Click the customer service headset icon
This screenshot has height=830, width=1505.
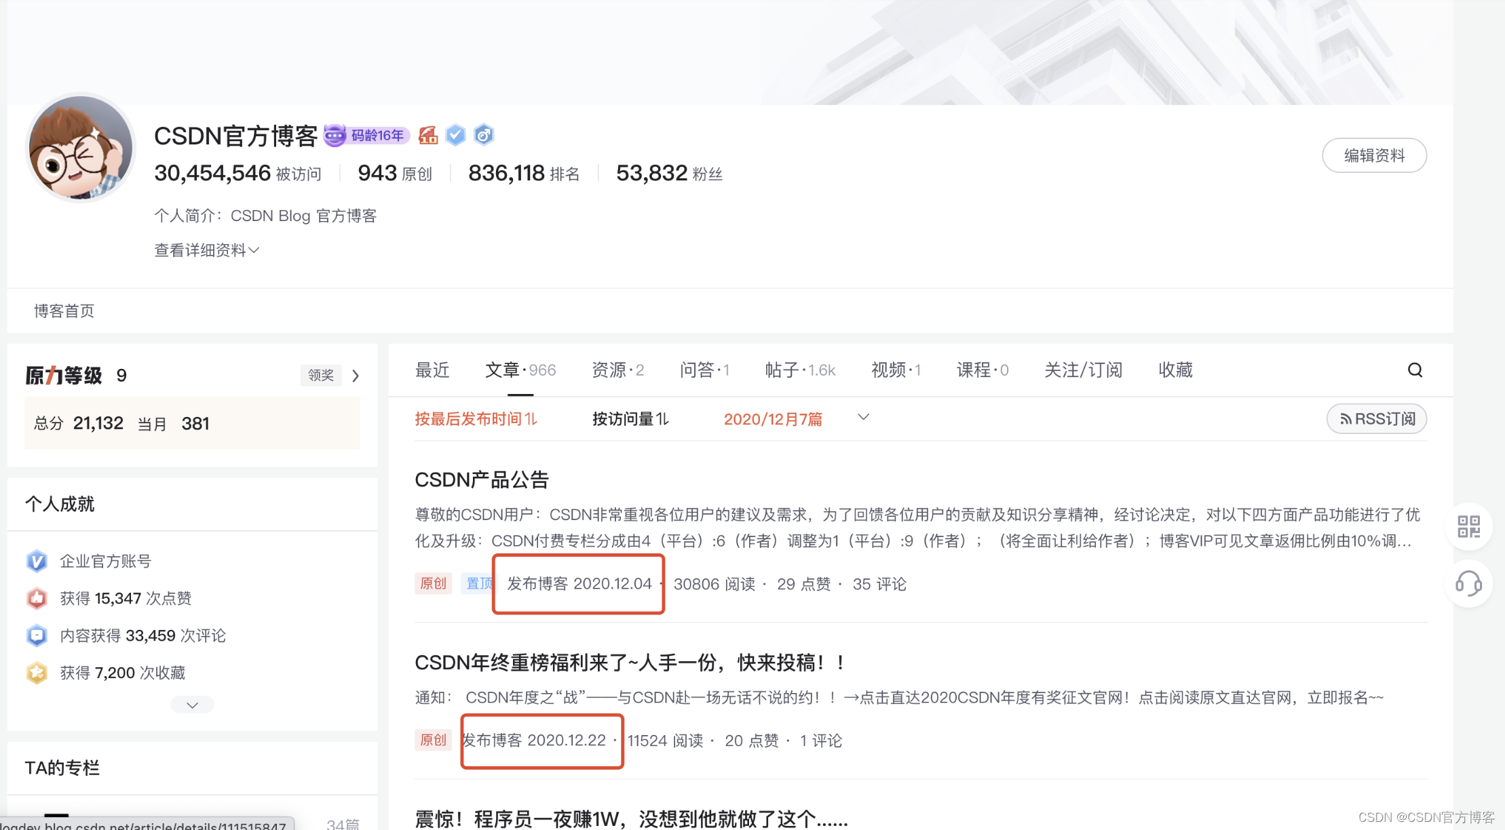click(x=1468, y=583)
